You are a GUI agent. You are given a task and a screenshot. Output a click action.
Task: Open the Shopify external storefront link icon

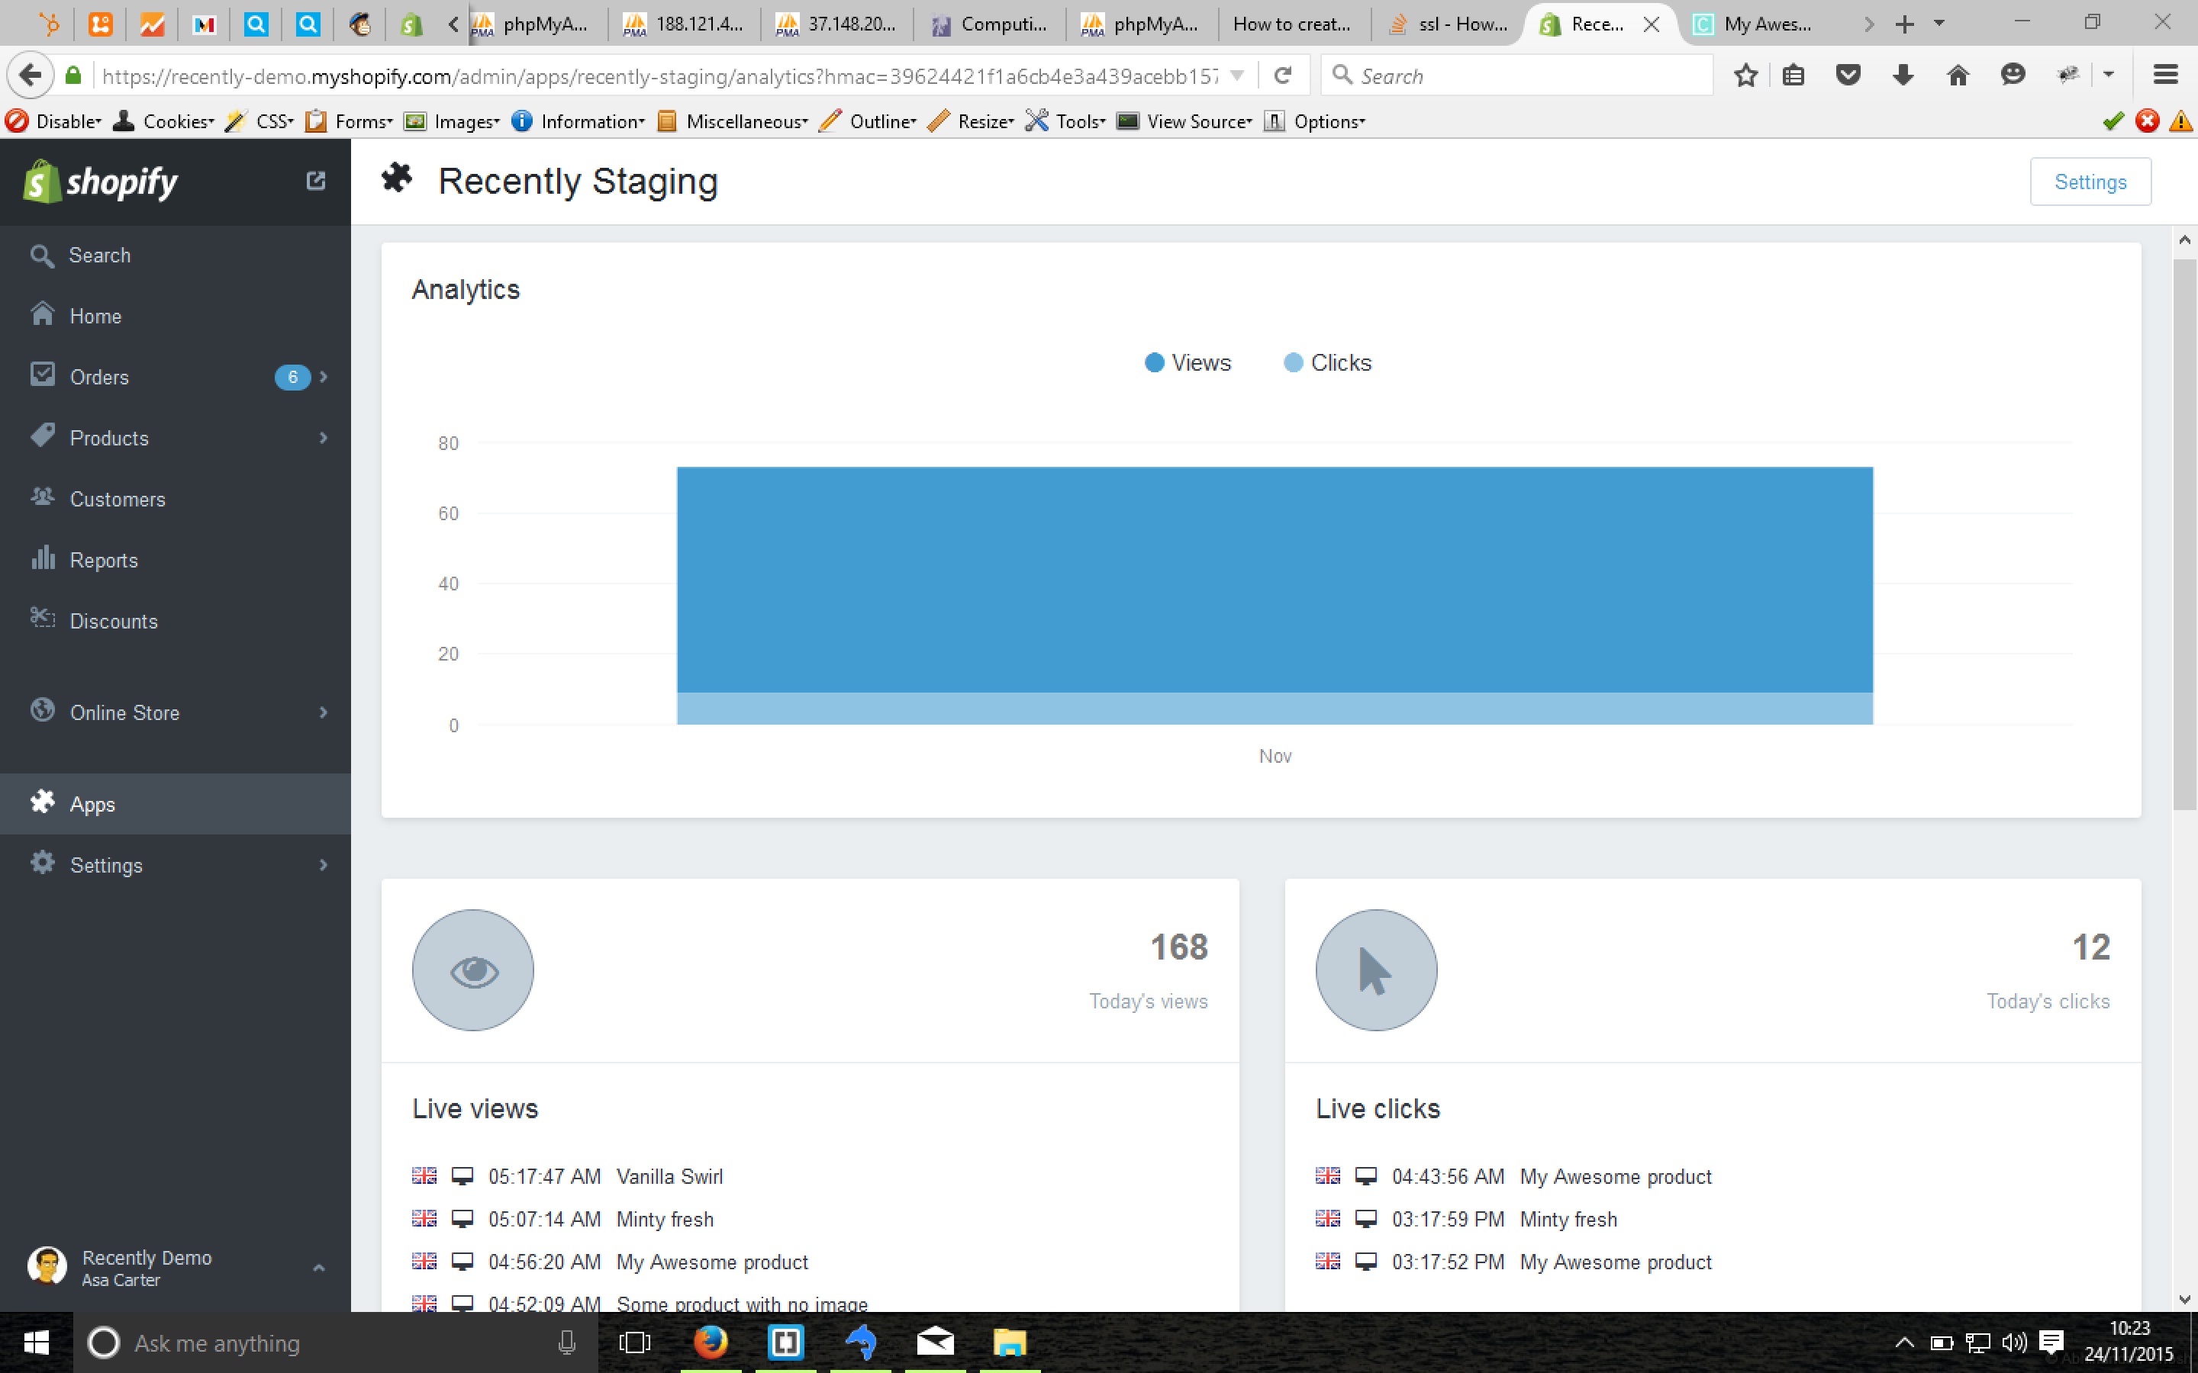[315, 181]
